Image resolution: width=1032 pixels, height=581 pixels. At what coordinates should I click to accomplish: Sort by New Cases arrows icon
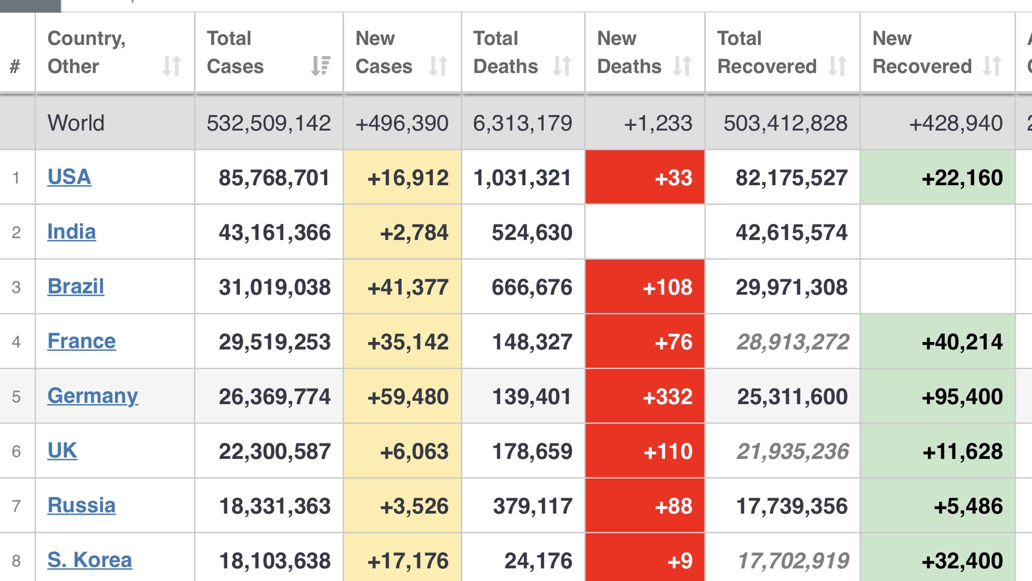point(438,66)
